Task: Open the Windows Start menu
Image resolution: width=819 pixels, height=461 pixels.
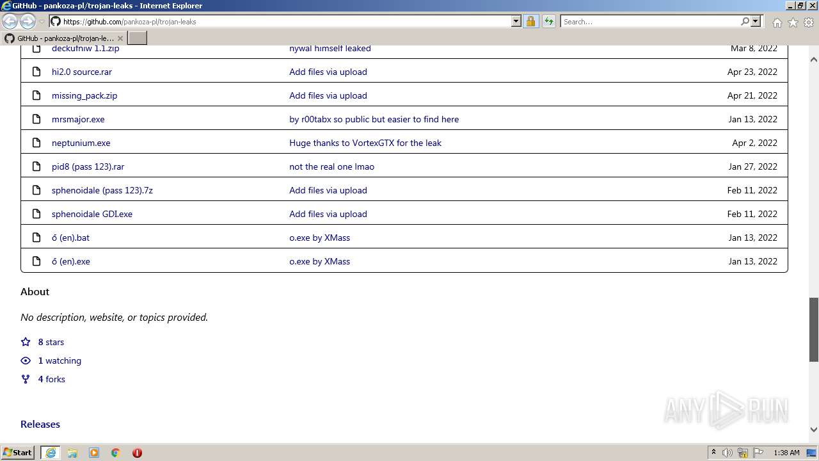Action: (18, 452)
